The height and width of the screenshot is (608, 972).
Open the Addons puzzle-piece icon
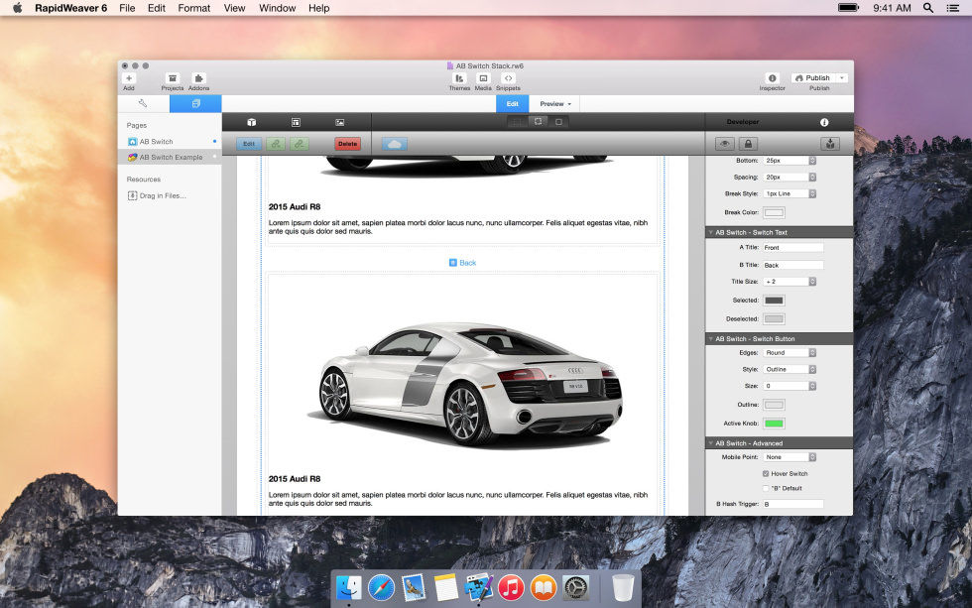pyautogui.click(x=198, y=78)
